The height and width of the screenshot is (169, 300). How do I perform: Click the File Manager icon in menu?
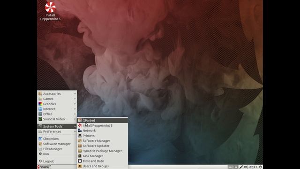tap(40, 149)
